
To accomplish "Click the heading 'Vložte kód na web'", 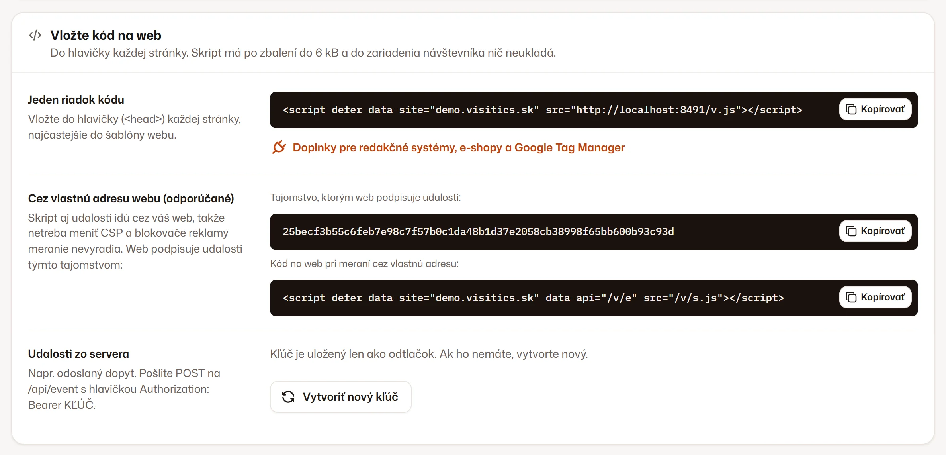I will (x=106, y=35).
